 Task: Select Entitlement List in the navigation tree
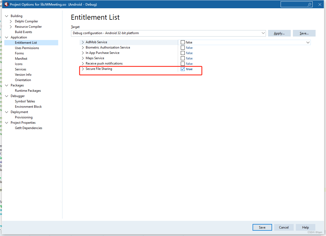tap(26, 42)
